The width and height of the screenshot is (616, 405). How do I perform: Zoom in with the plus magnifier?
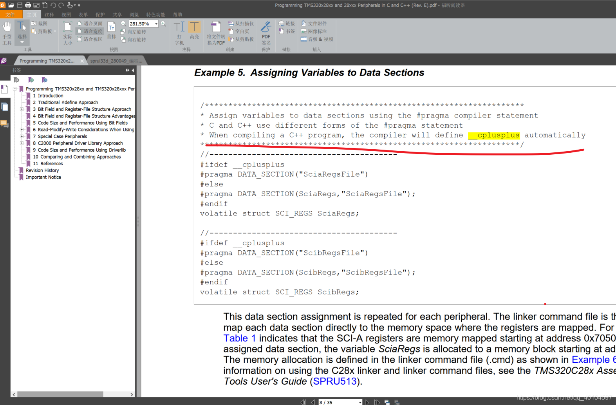[x=163, y=24]
